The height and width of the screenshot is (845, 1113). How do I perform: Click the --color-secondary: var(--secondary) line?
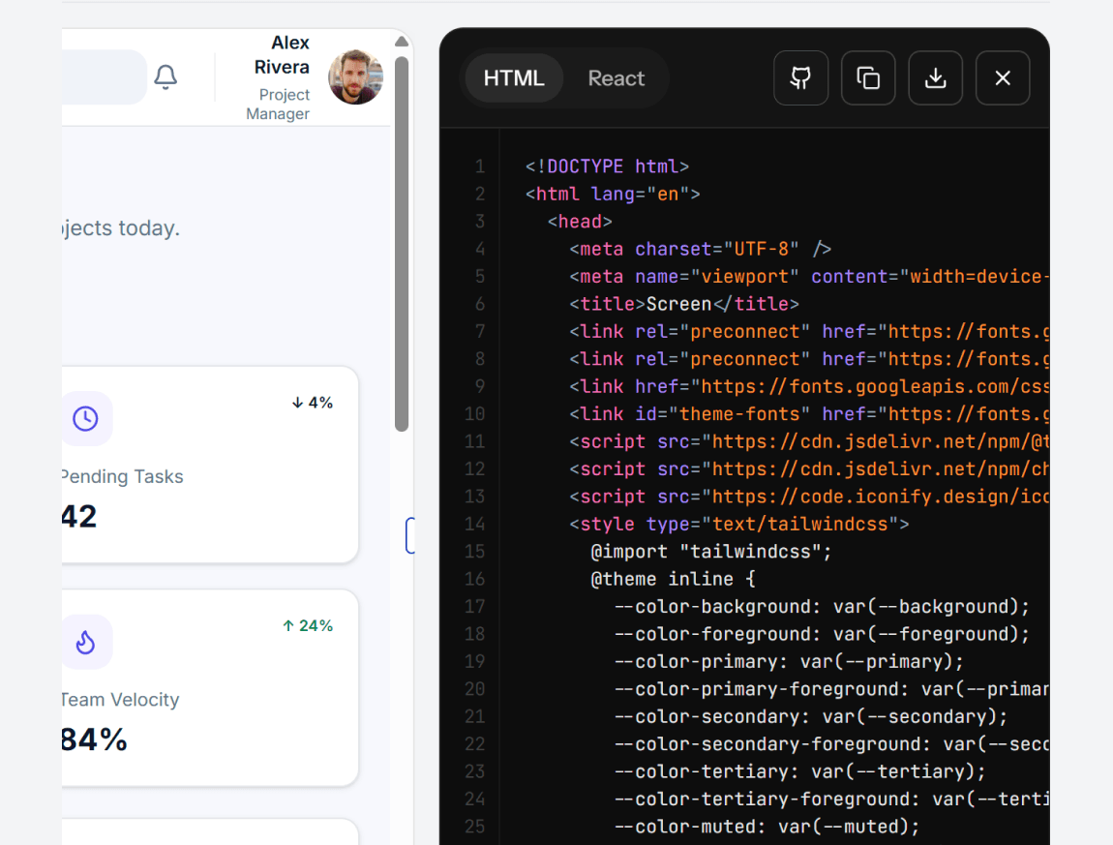point(811,717)
